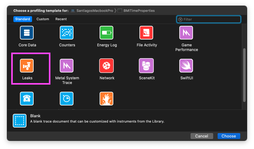Viewport: 254px width, 149px height.
Task: Click the Leaks template icon
Action: tap(27, 66)
